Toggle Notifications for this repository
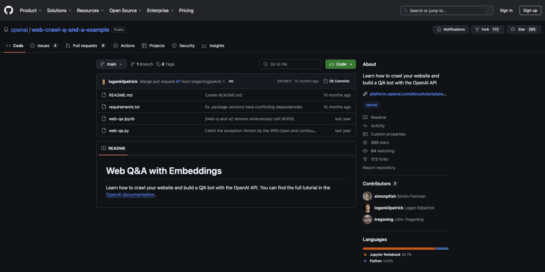The width and height of the screenshot is (545, 272). point(451,29)
